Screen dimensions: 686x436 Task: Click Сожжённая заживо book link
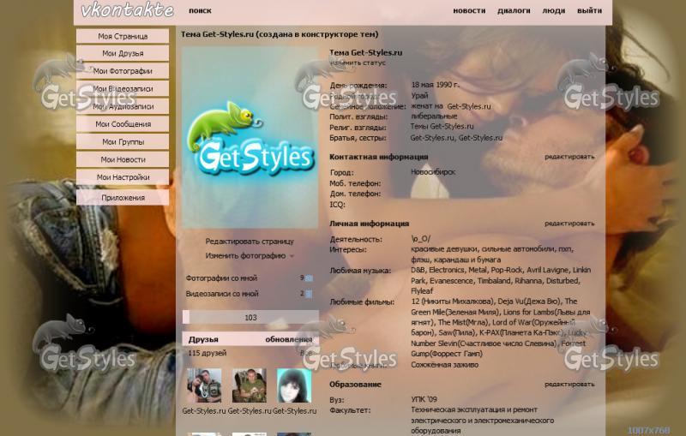[x=444, y=364]
